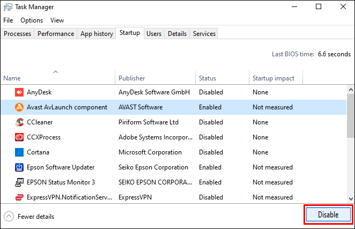Screen dimensions: 355x229
Task: Sort startup items by Status column
Action: (208, 78)
